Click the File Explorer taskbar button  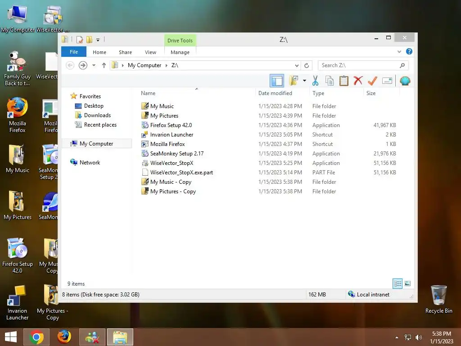120,337
